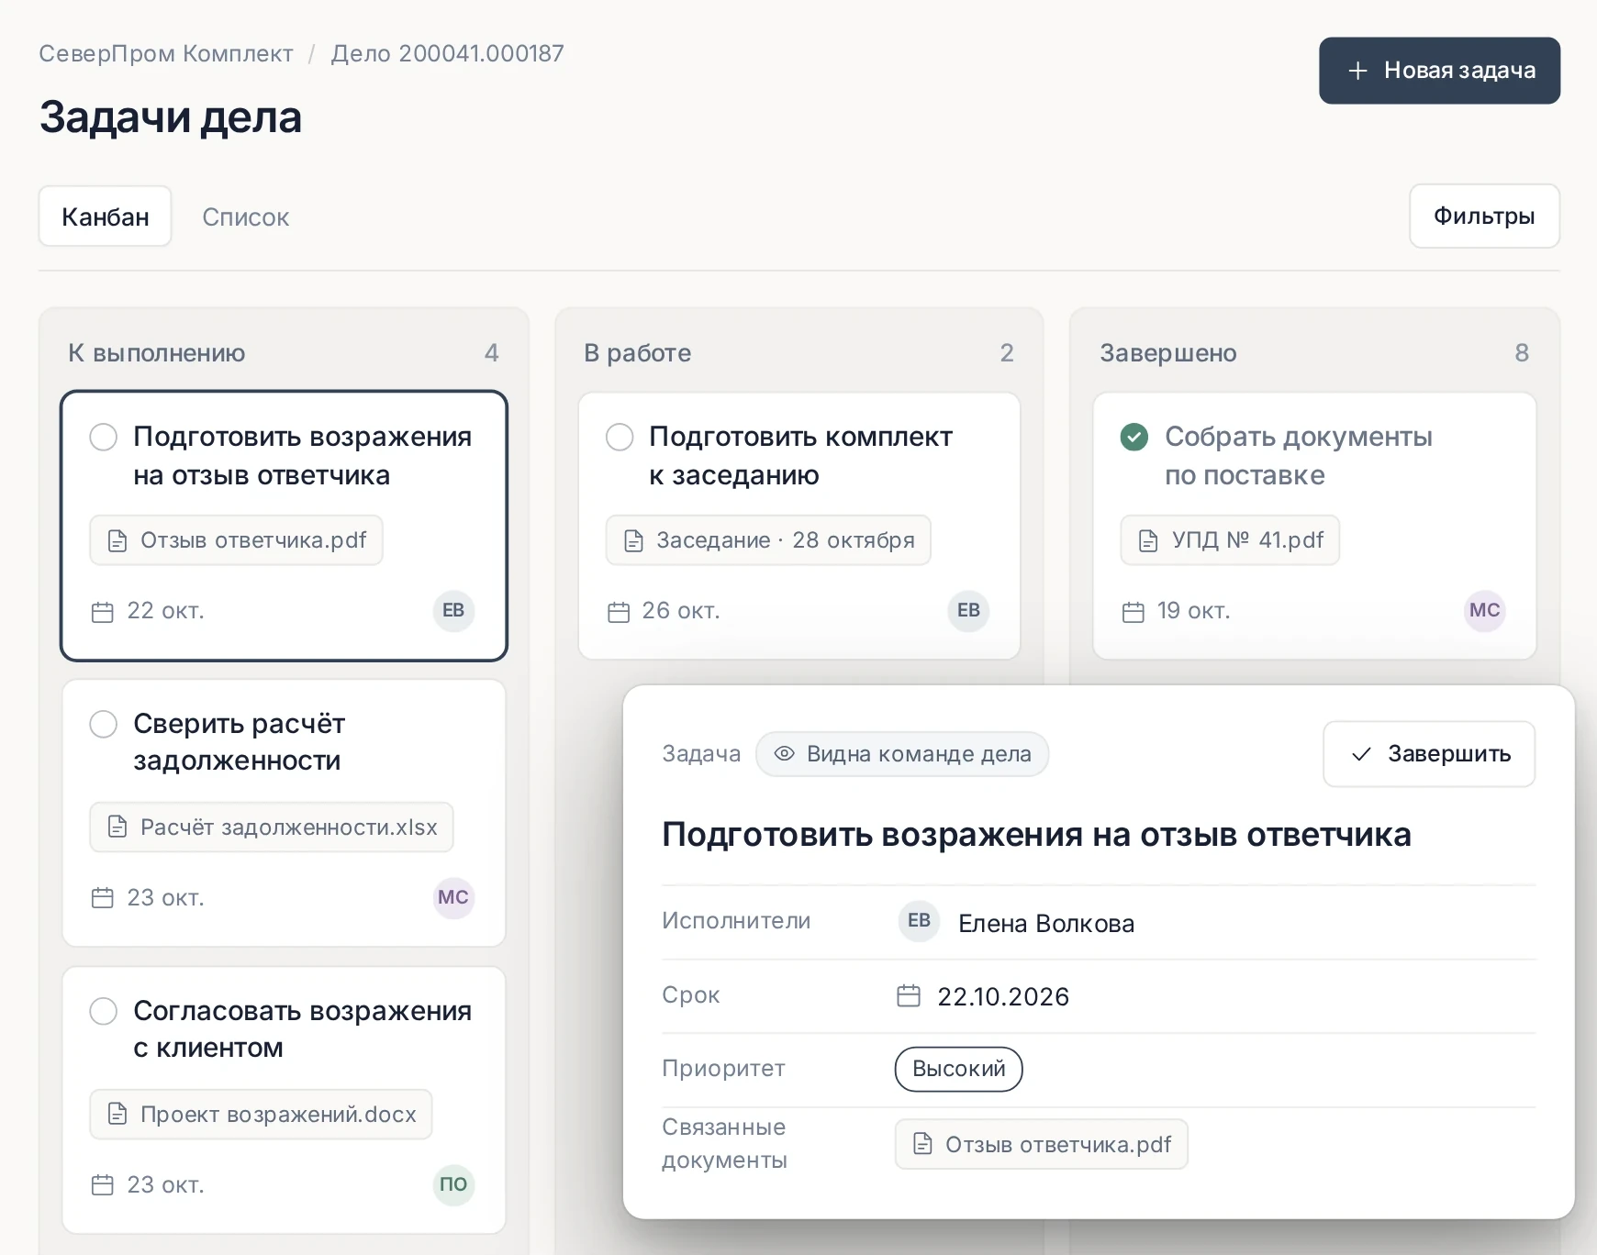
Task: Click the plus icon in Новая задача button
Action: tap(1357, 71)
